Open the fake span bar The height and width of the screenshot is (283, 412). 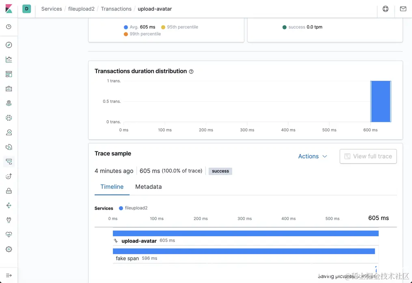(244, 251)
